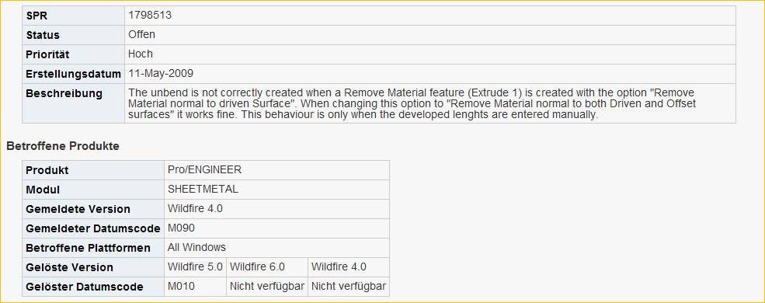Select the M090 datecode value
Screen dimensions: 765x303
click(182, 228)
